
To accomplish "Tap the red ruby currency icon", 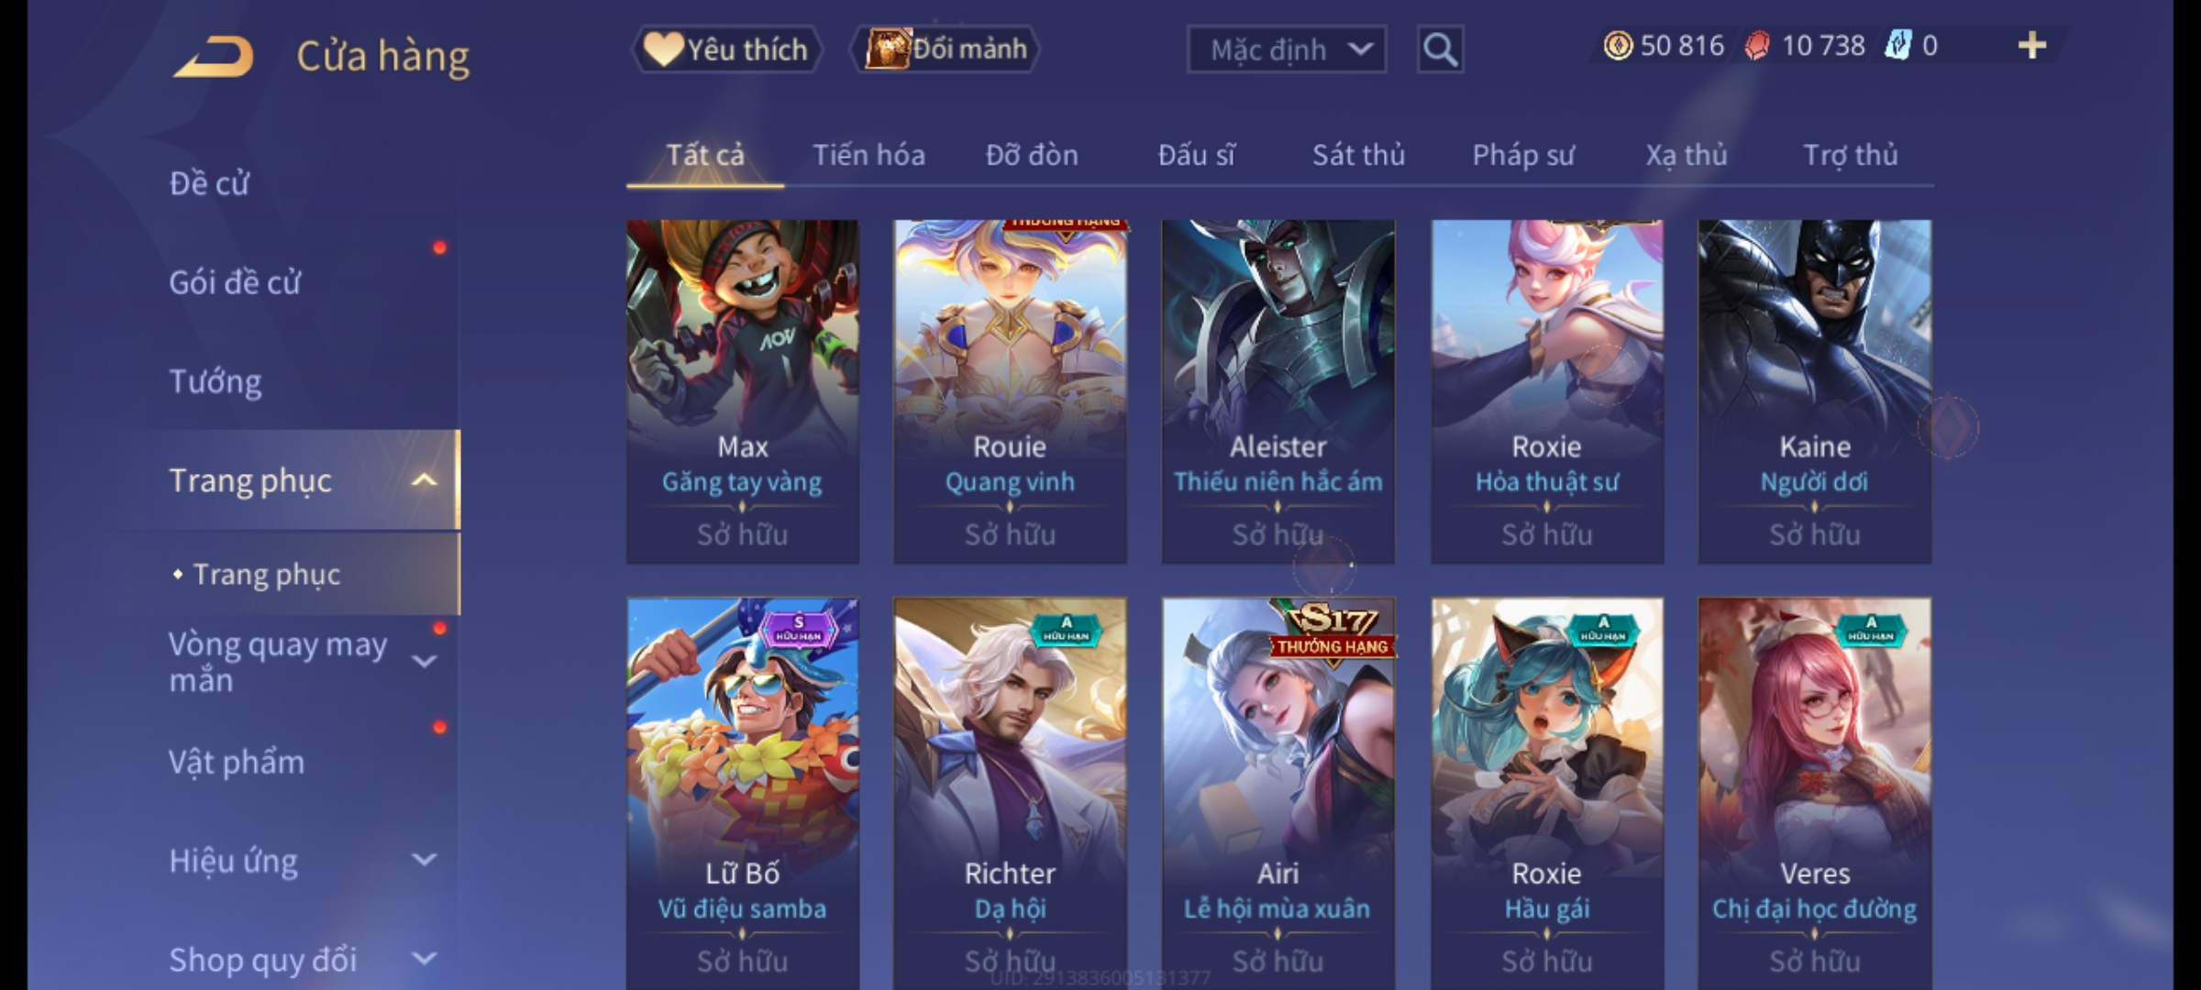I will pos(1756,46).
